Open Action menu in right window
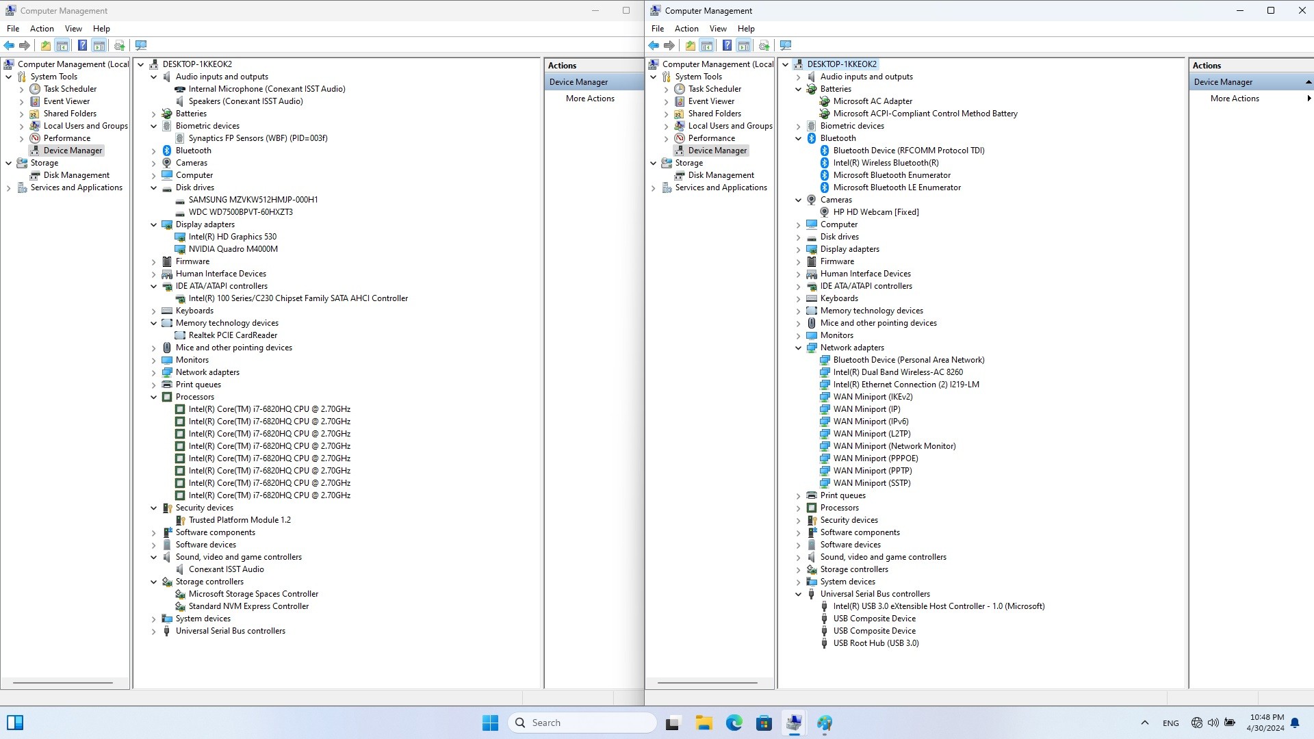The image size is (1314, 739). pyautogui.click(x=686, y=29)
